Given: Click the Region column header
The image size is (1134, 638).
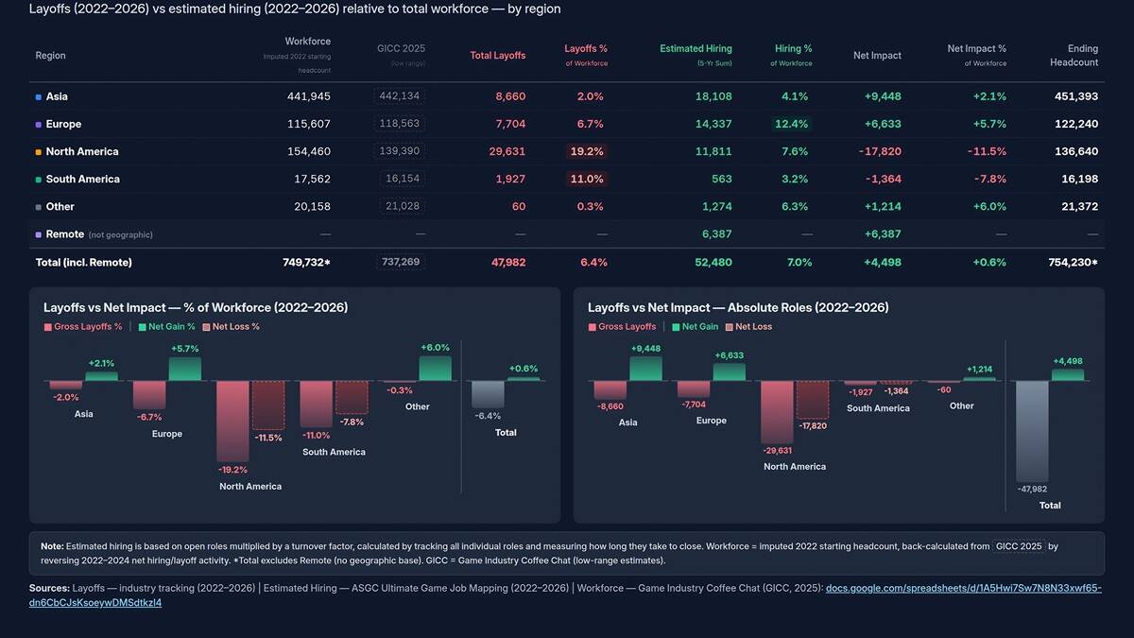Looking at the screenshot, I should click(51, 56).
